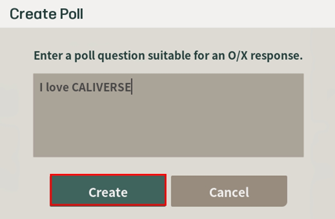335x219 pixels.
Task: Click the 'Create Poll' dialog title
Action: point(46,14)
